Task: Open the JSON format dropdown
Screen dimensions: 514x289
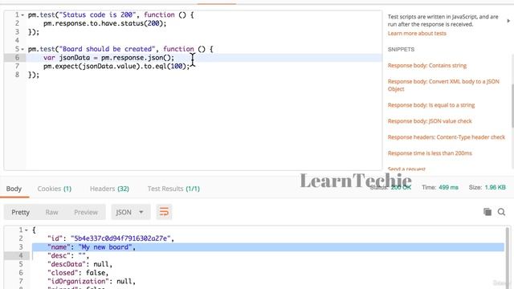Action: [130, 212]
